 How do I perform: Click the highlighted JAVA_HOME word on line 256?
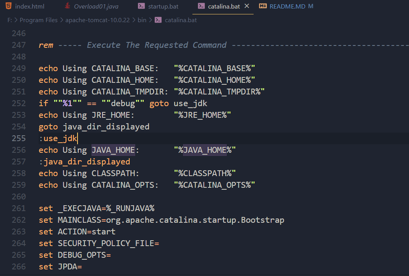(x=113, y=150)
